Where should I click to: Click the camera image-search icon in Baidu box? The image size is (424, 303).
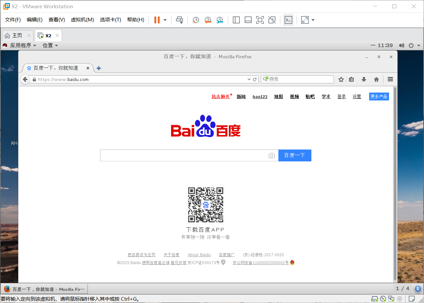[x=272, y=155]
